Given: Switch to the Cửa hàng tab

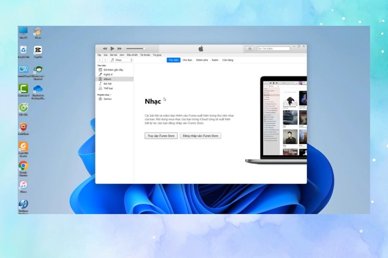Looking at the screenshot, I should coord(227,60).
